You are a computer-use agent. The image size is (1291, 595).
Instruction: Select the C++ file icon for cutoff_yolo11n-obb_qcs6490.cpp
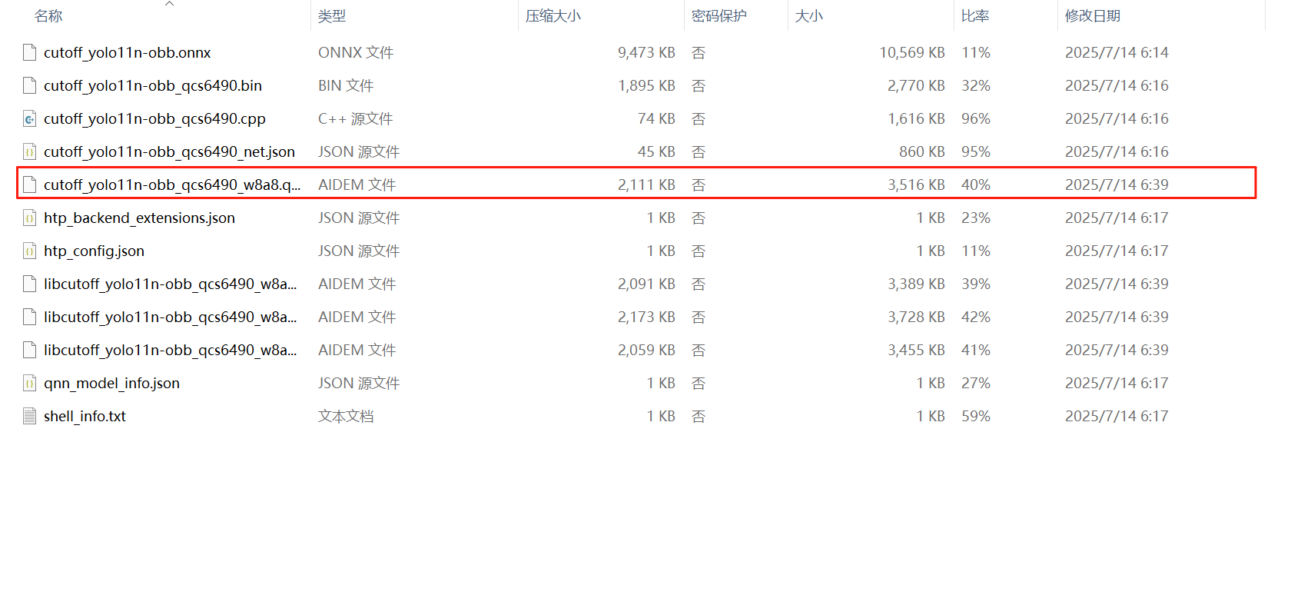pos(29,118)
